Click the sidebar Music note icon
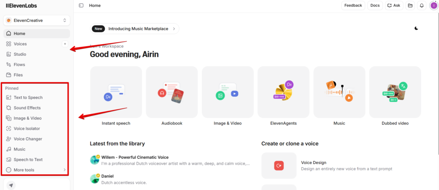The width and height of the screenshot is (439, 190). click(9, 149)
